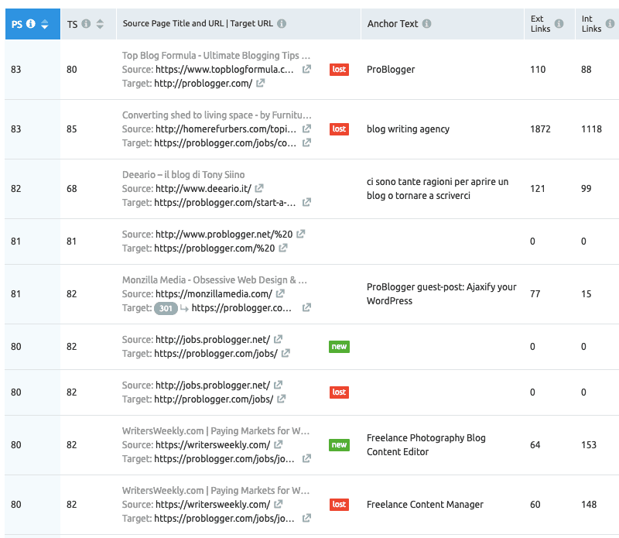619x538 pixels.
Task: Click new badge on Freelance Photography row
Action: (339, 445)
